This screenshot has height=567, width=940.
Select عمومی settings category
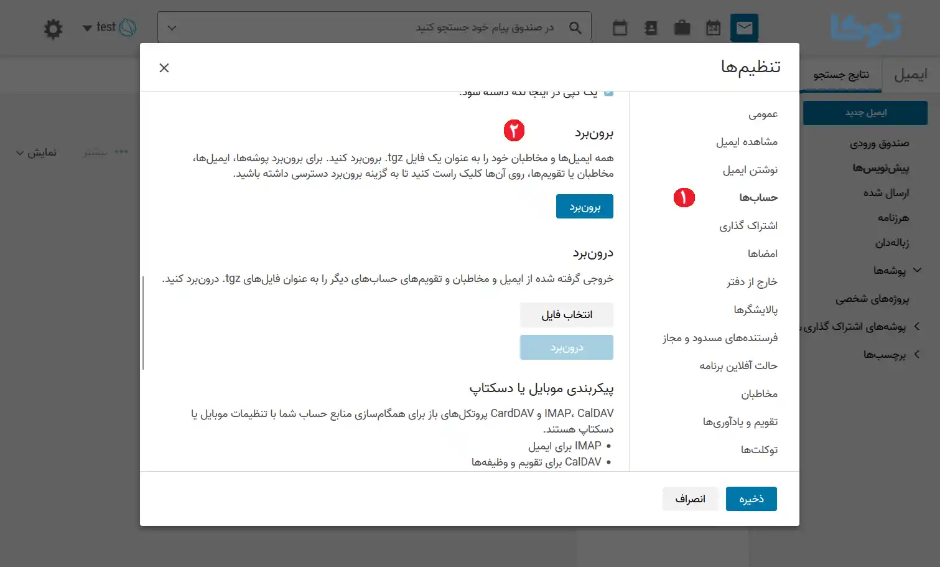click(x=763, y=114)
